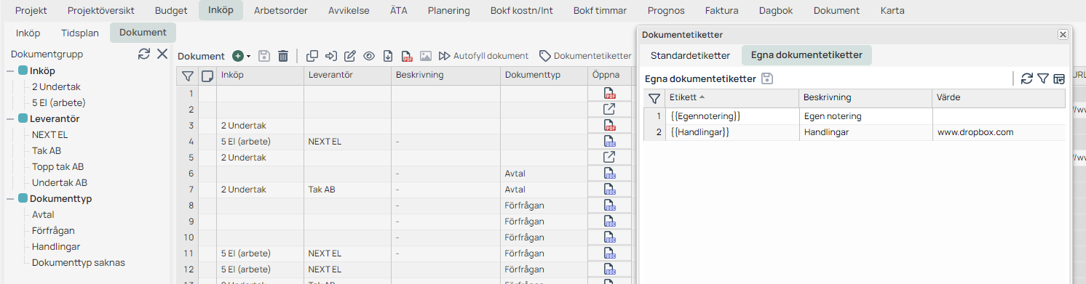Click the download document icon

point(388,56)
